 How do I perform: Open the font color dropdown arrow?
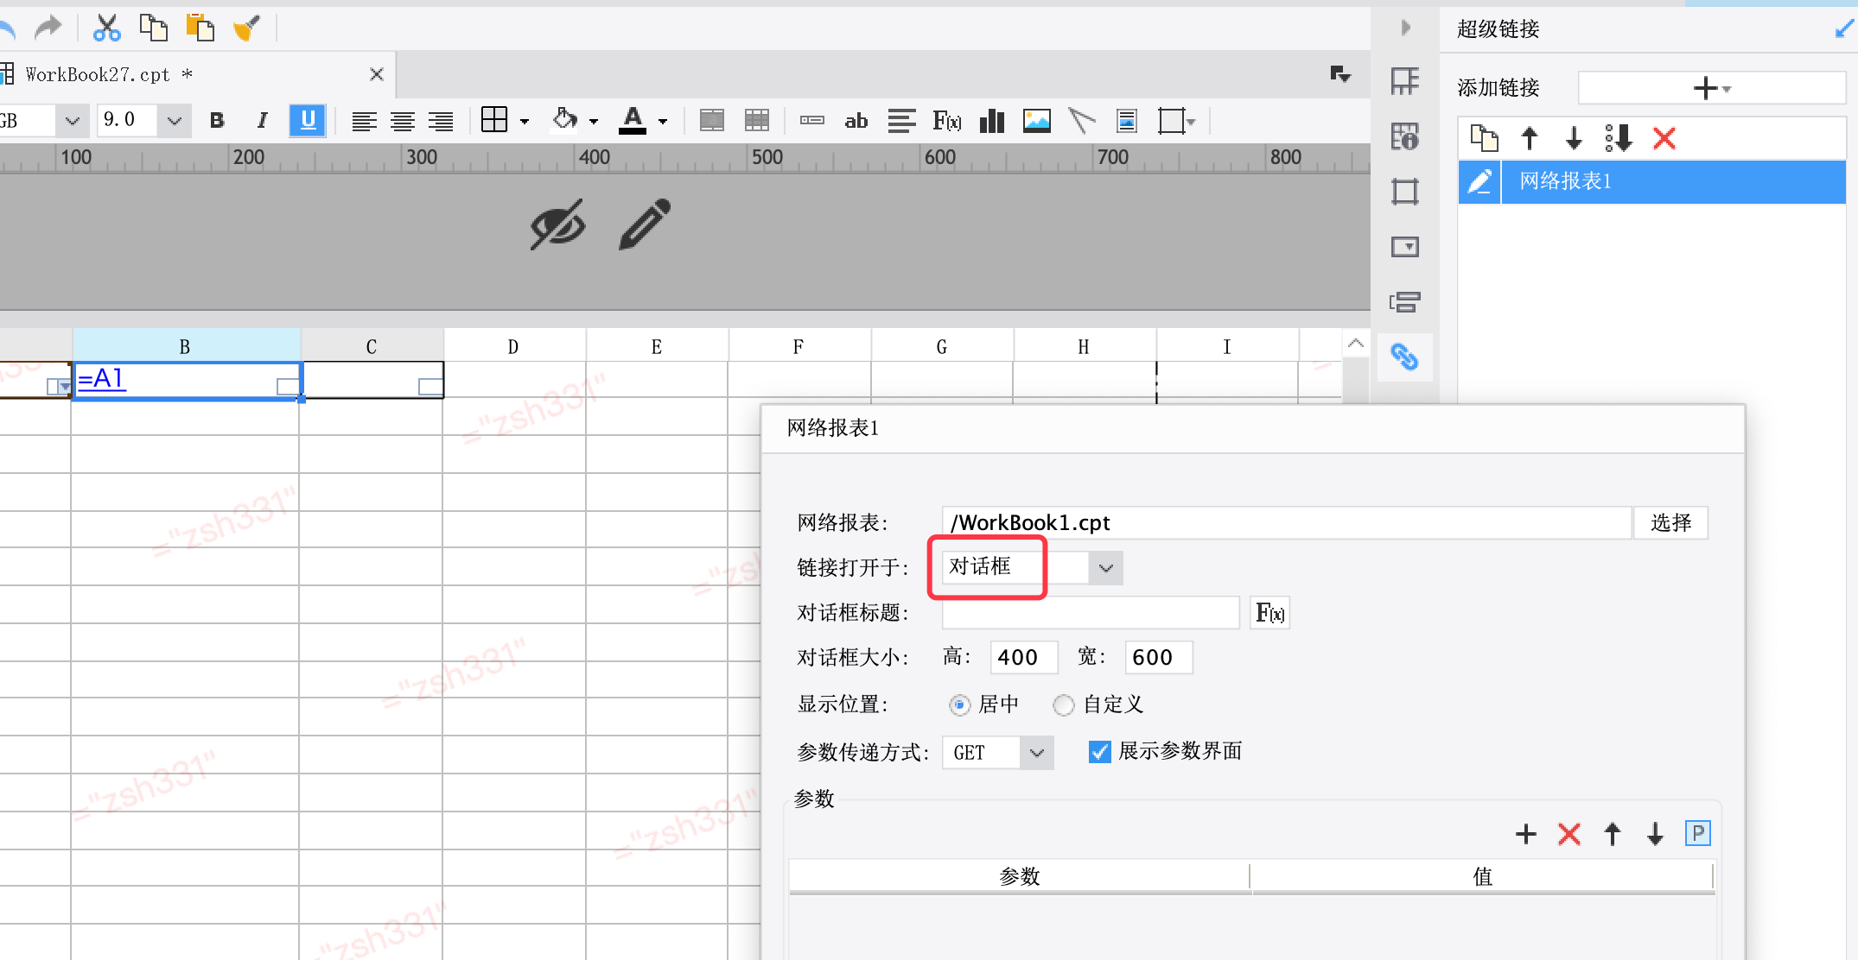663,122
